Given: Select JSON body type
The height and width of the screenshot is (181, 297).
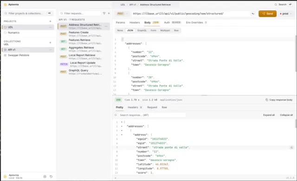Looking at the screenshot, I should [130, 31].
